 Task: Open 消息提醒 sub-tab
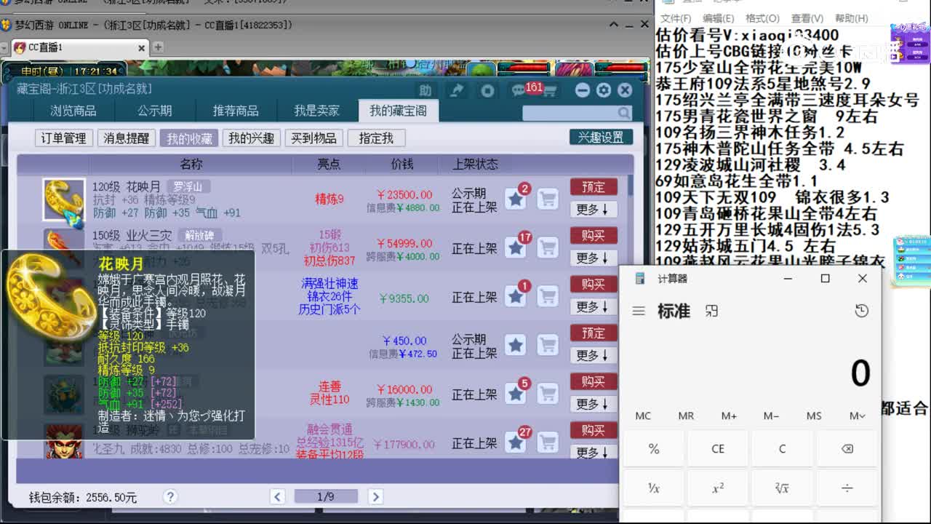[x=126, y=138]
